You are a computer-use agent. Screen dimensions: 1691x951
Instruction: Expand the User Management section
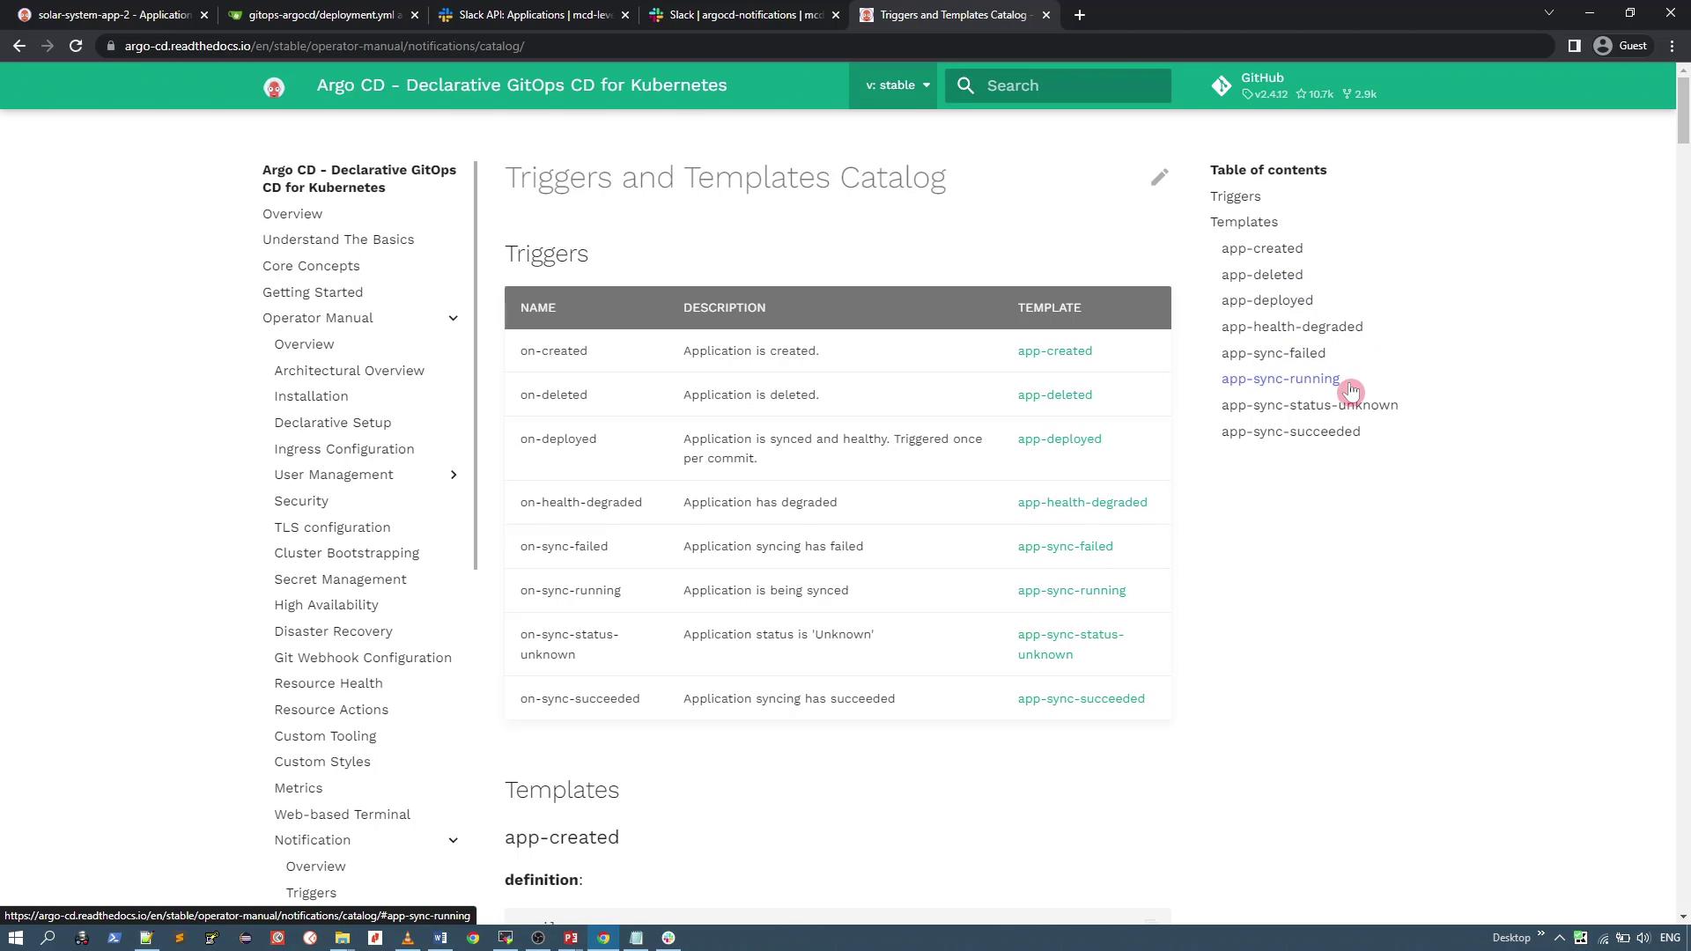point(453,475)
